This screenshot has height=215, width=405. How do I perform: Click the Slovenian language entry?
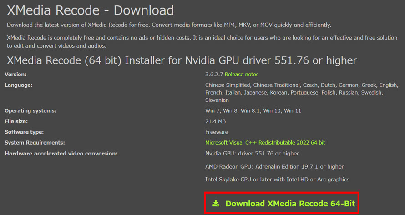[x=217, y=100]
